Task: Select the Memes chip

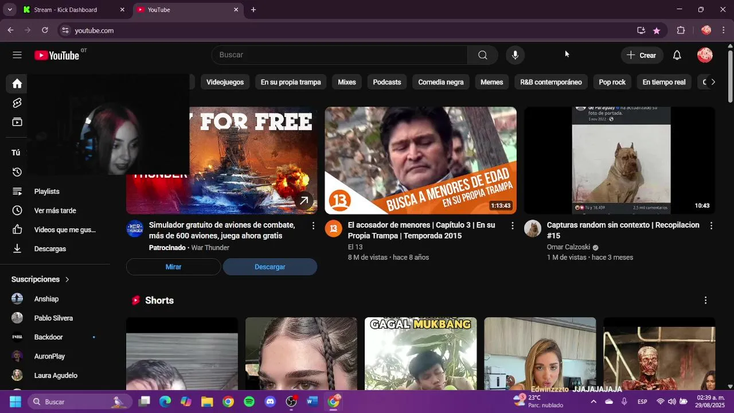Action: [491, 82]
